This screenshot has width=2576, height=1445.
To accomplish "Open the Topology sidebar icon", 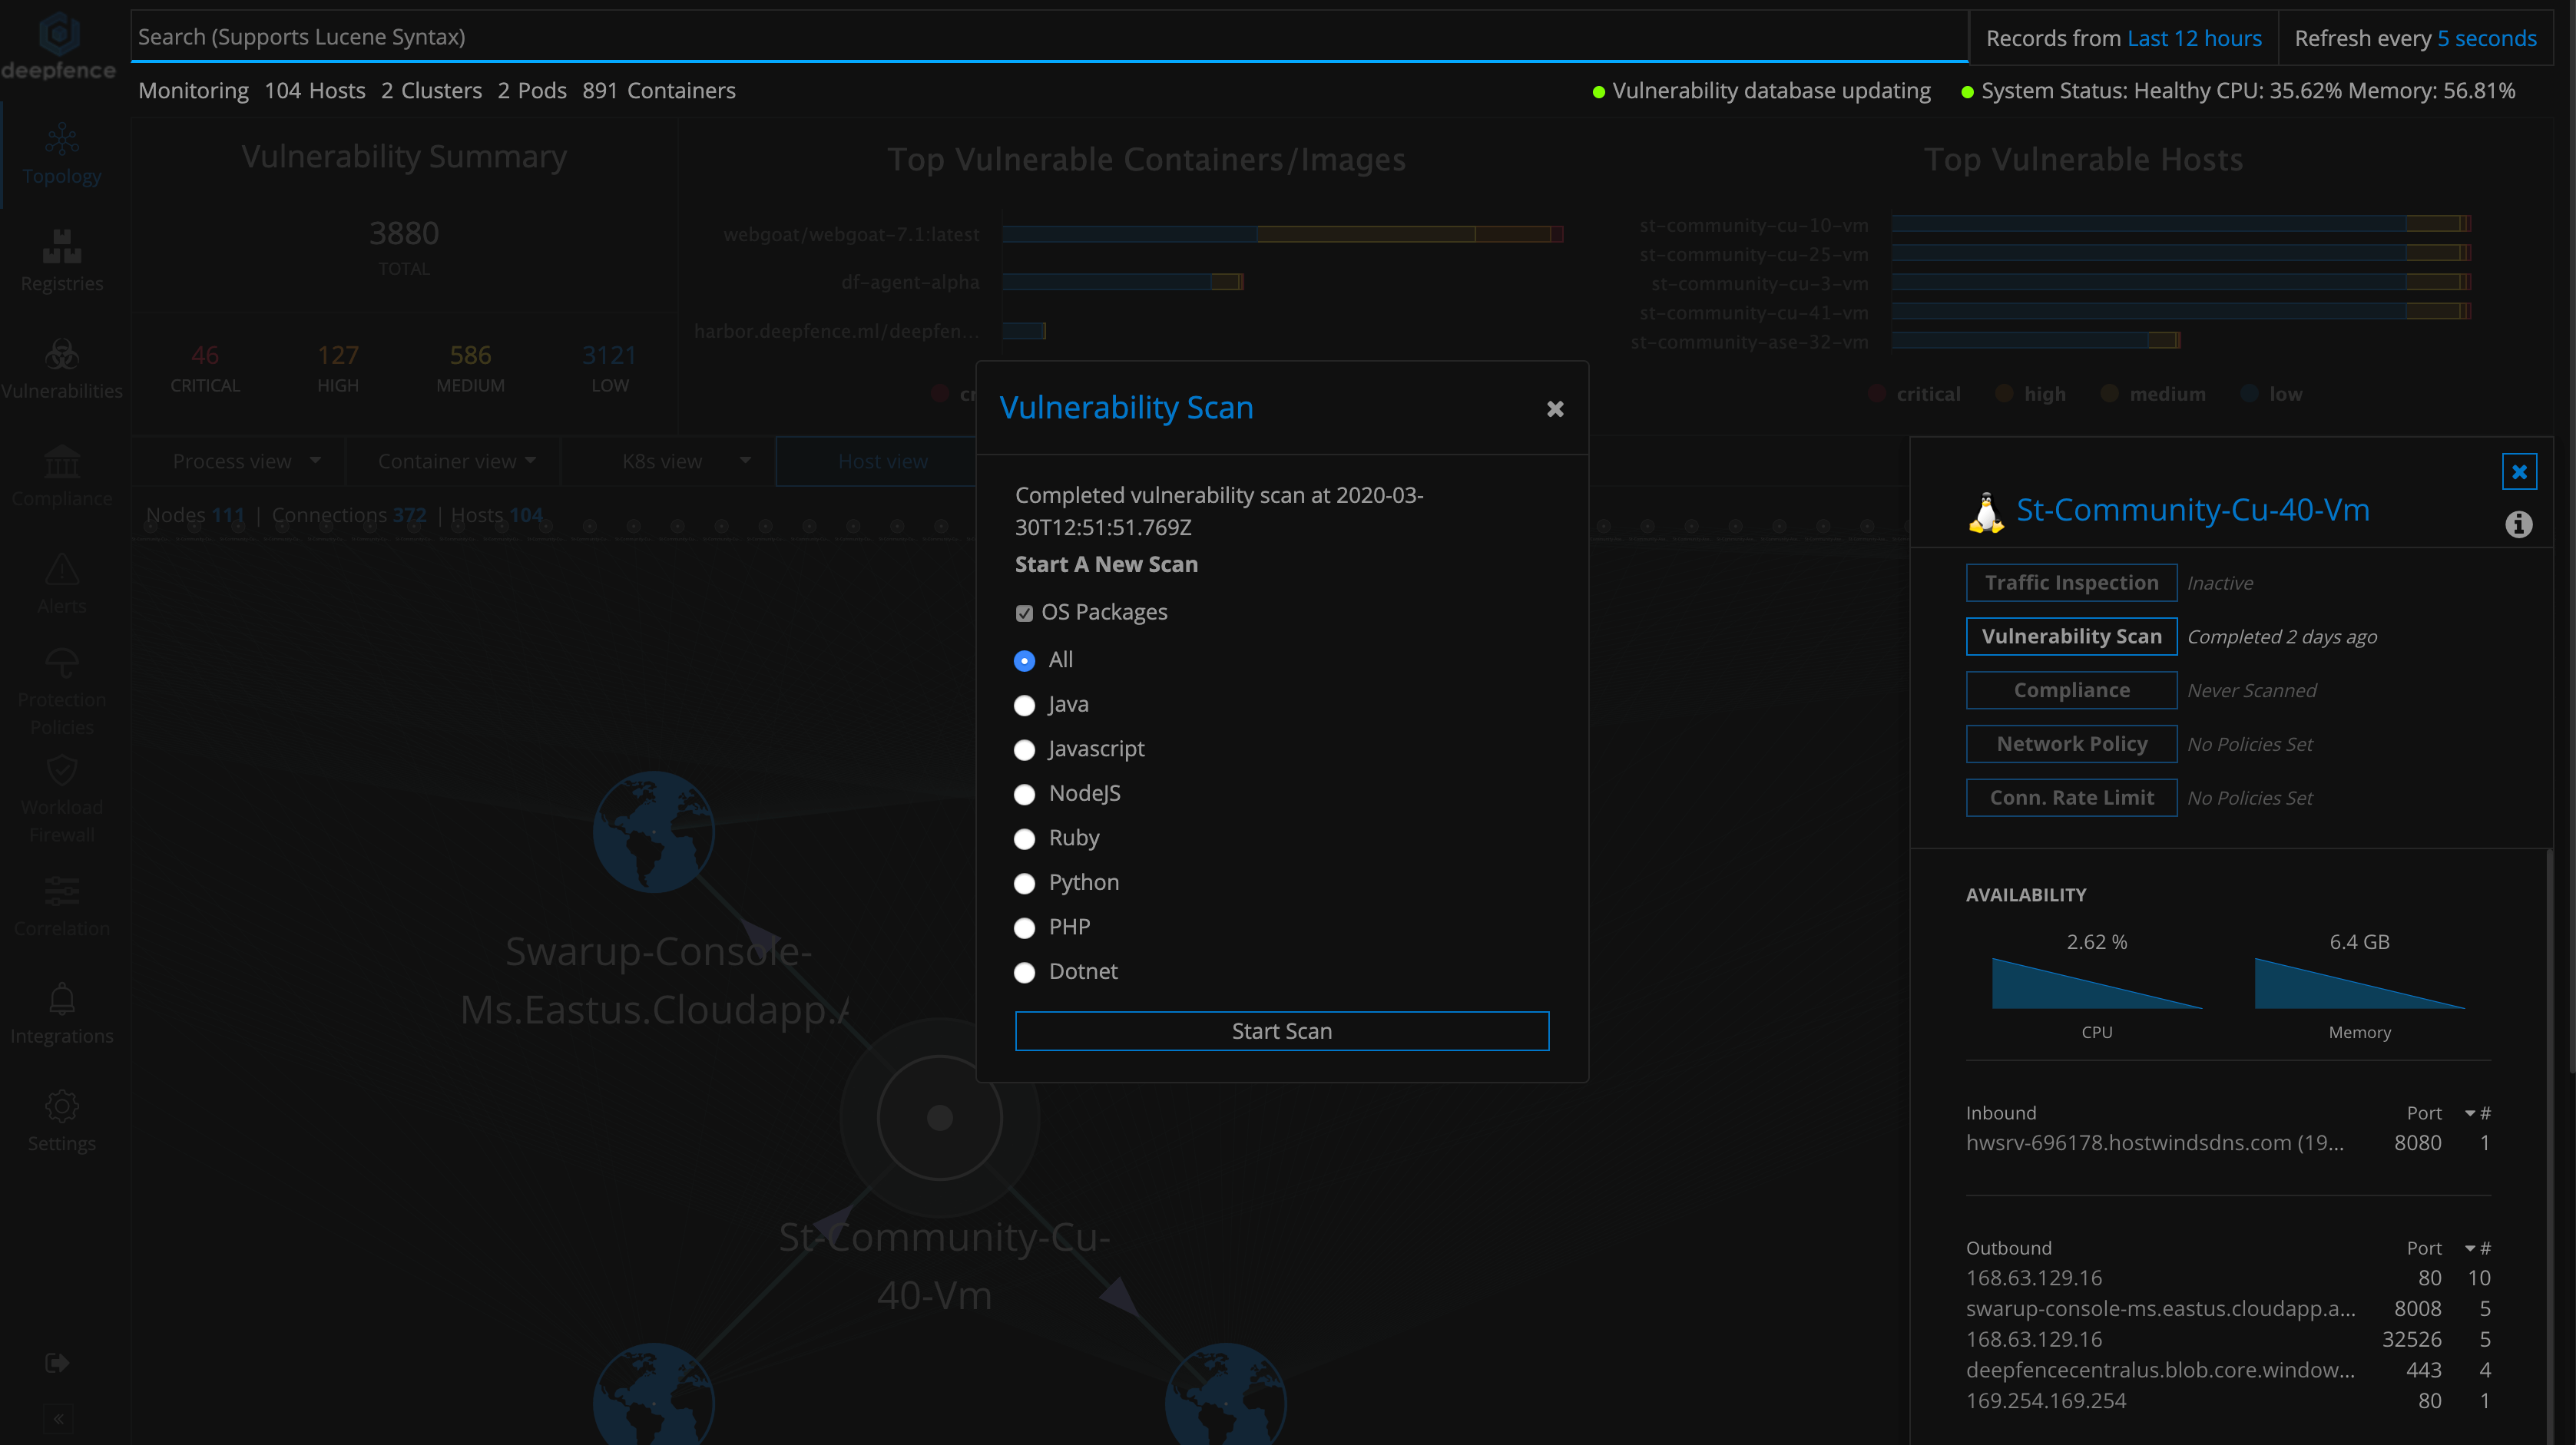I will coord(61,141).
